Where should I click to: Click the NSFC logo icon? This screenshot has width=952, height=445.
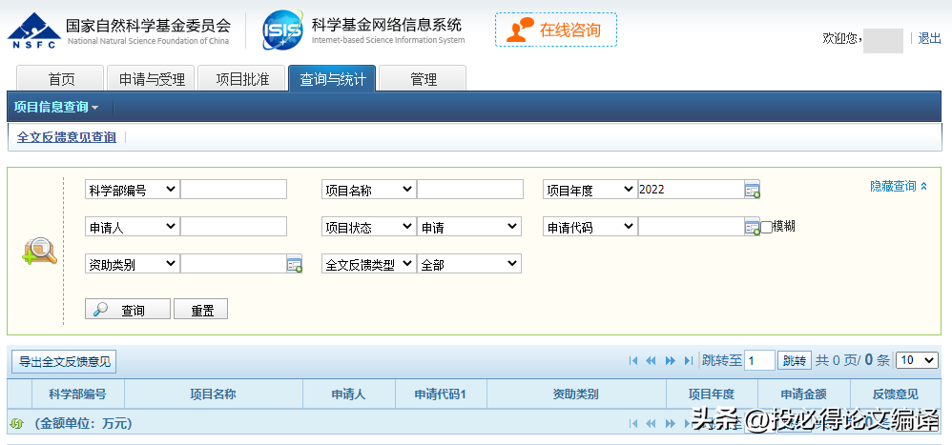[x=34, y=30]
